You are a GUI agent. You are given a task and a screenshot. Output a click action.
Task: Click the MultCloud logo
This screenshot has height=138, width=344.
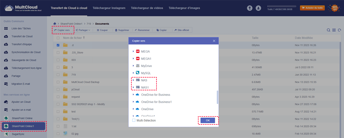pos(24,8)
